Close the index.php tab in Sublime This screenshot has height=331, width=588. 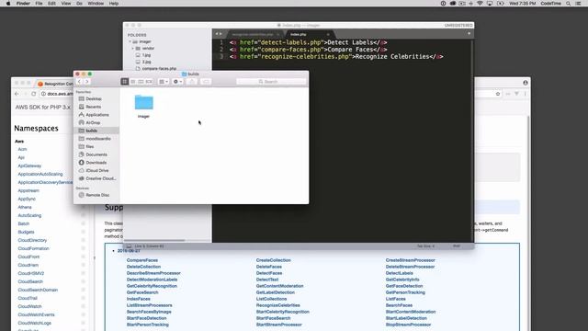[328, 34]
